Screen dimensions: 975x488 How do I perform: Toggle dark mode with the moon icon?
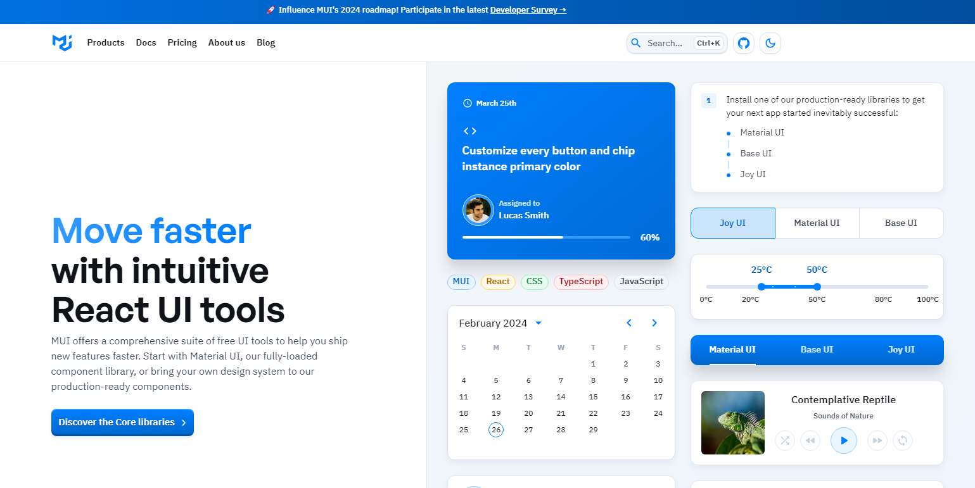tap(770, 43)
